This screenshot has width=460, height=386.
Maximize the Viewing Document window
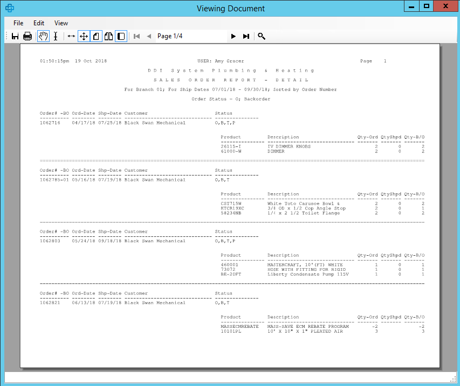(427, 6)
